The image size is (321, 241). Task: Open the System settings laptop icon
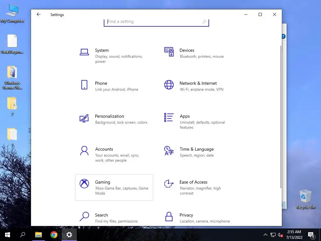(84, 52)
